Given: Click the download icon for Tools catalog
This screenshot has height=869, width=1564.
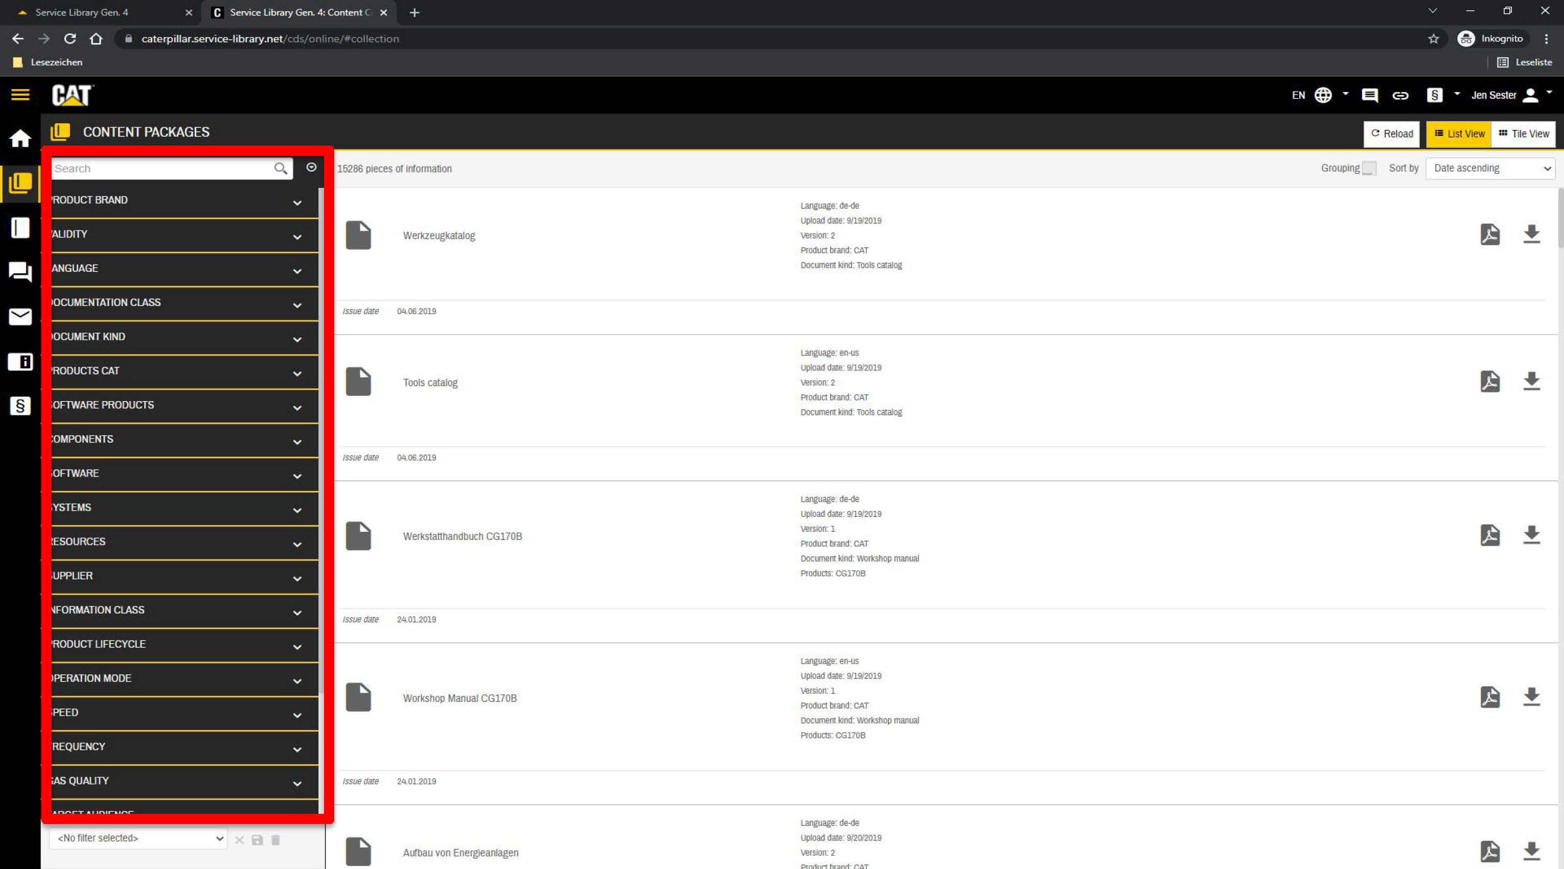Looking at the screenshot, I should pos(1532,382).
